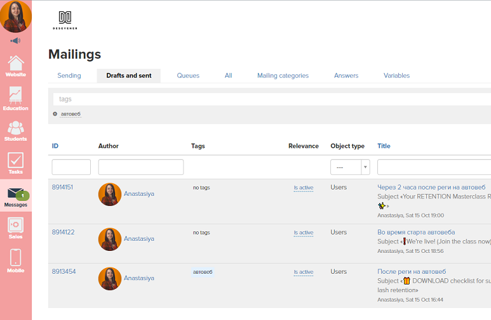491x320 pixels.
Task: Click the user profile avatar at top left
Action: click(x=15, y=16)
